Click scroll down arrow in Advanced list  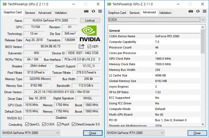click(x=203, y=124)
